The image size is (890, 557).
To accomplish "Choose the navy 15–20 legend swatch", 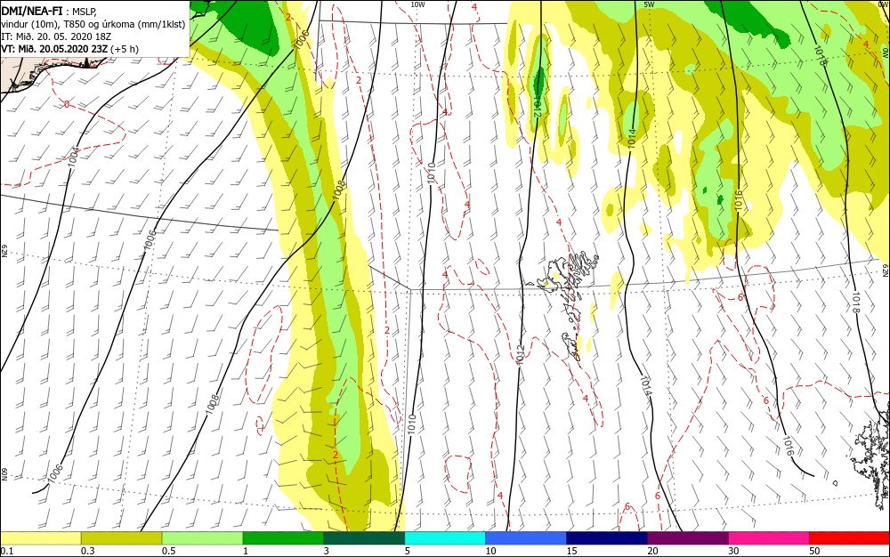I will coord(607,538).
